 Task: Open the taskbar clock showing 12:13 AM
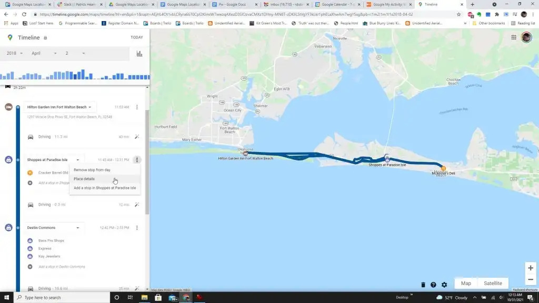(515, 298)
